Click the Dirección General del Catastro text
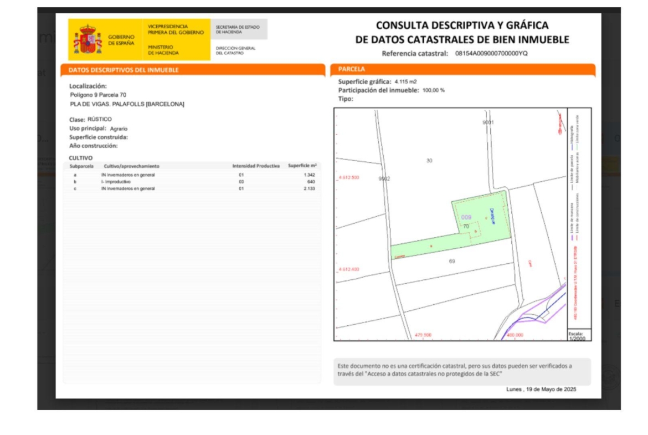The image size is (648, 435). [x=235, y=50]
